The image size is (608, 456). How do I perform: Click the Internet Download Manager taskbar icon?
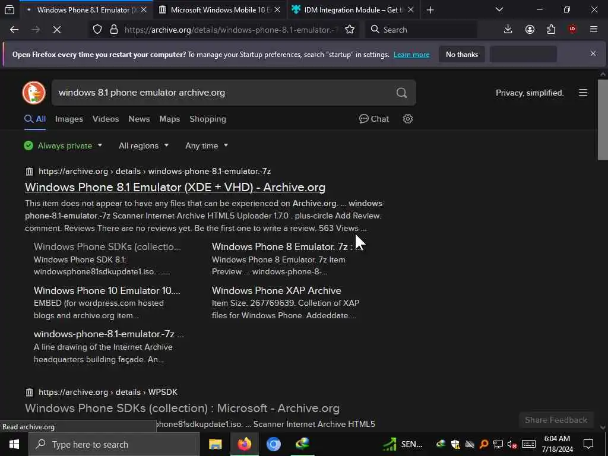click(302, 444)
